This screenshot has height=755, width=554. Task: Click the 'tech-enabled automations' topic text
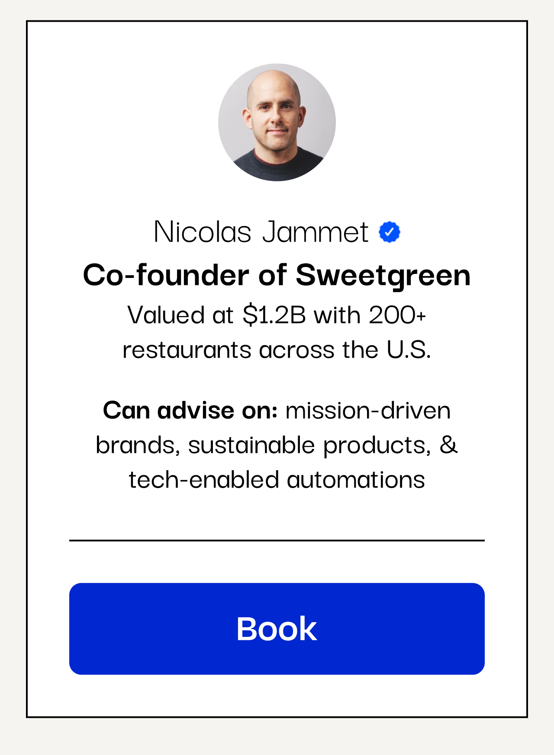[x=277, y=480]
